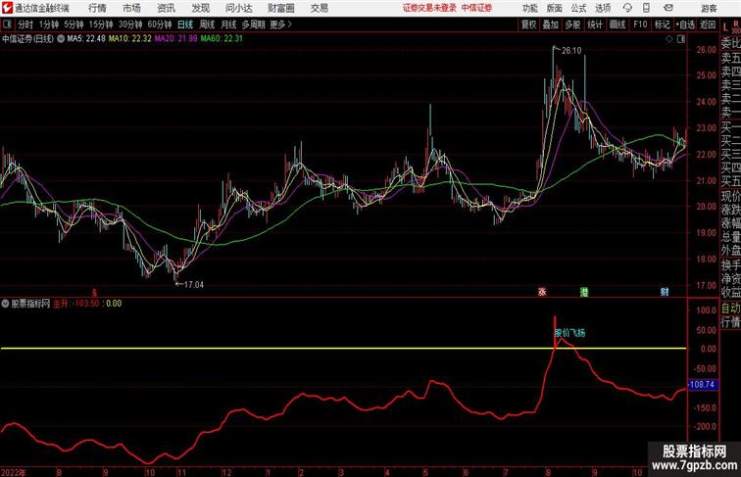Viewport: 741px width, 477px height.
Task: Open the 行情 menu
Action: 97,8
